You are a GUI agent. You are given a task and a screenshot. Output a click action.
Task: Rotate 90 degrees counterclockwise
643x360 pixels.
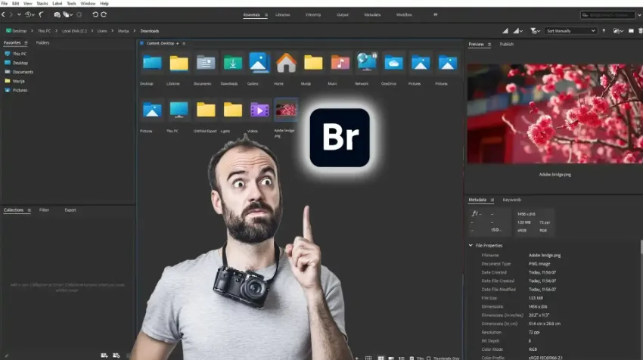(95, 14)
